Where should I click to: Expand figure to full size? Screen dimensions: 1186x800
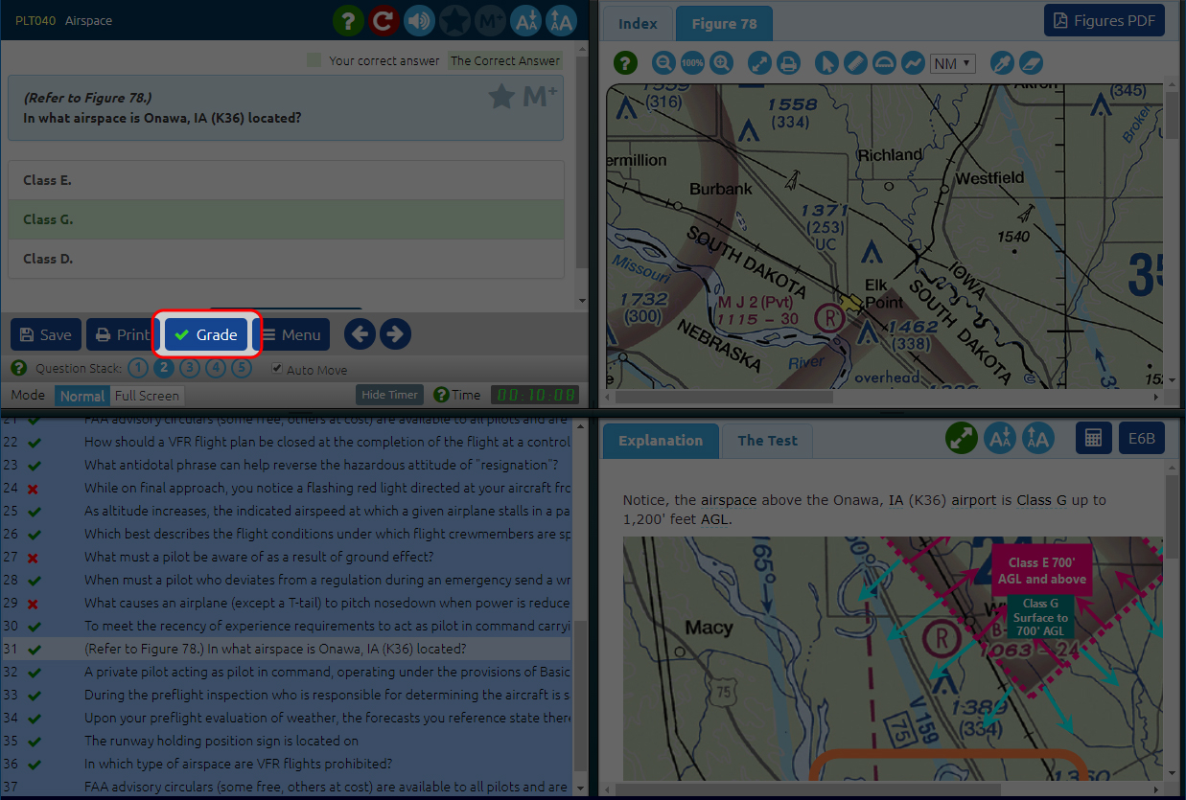click(x=758, y=63)
